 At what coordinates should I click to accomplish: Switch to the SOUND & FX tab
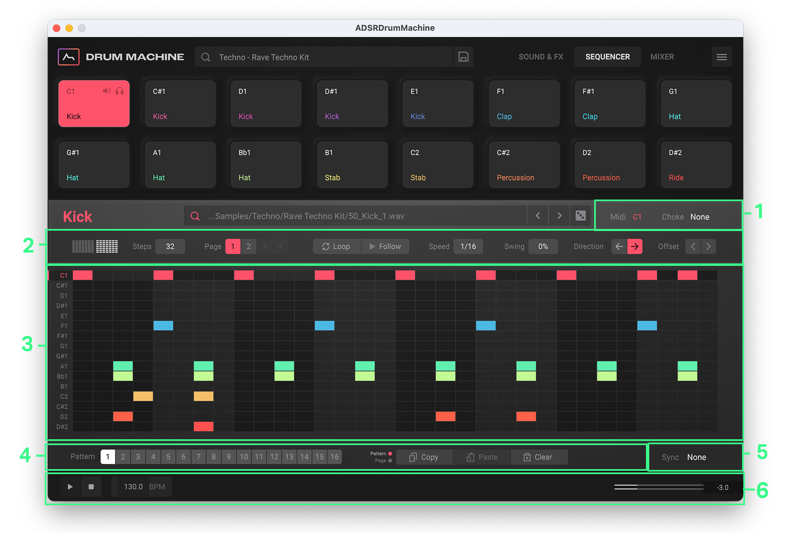click(541, 57)
